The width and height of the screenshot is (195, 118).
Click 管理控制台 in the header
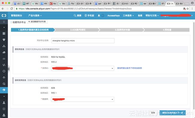[x=16, y=16]
